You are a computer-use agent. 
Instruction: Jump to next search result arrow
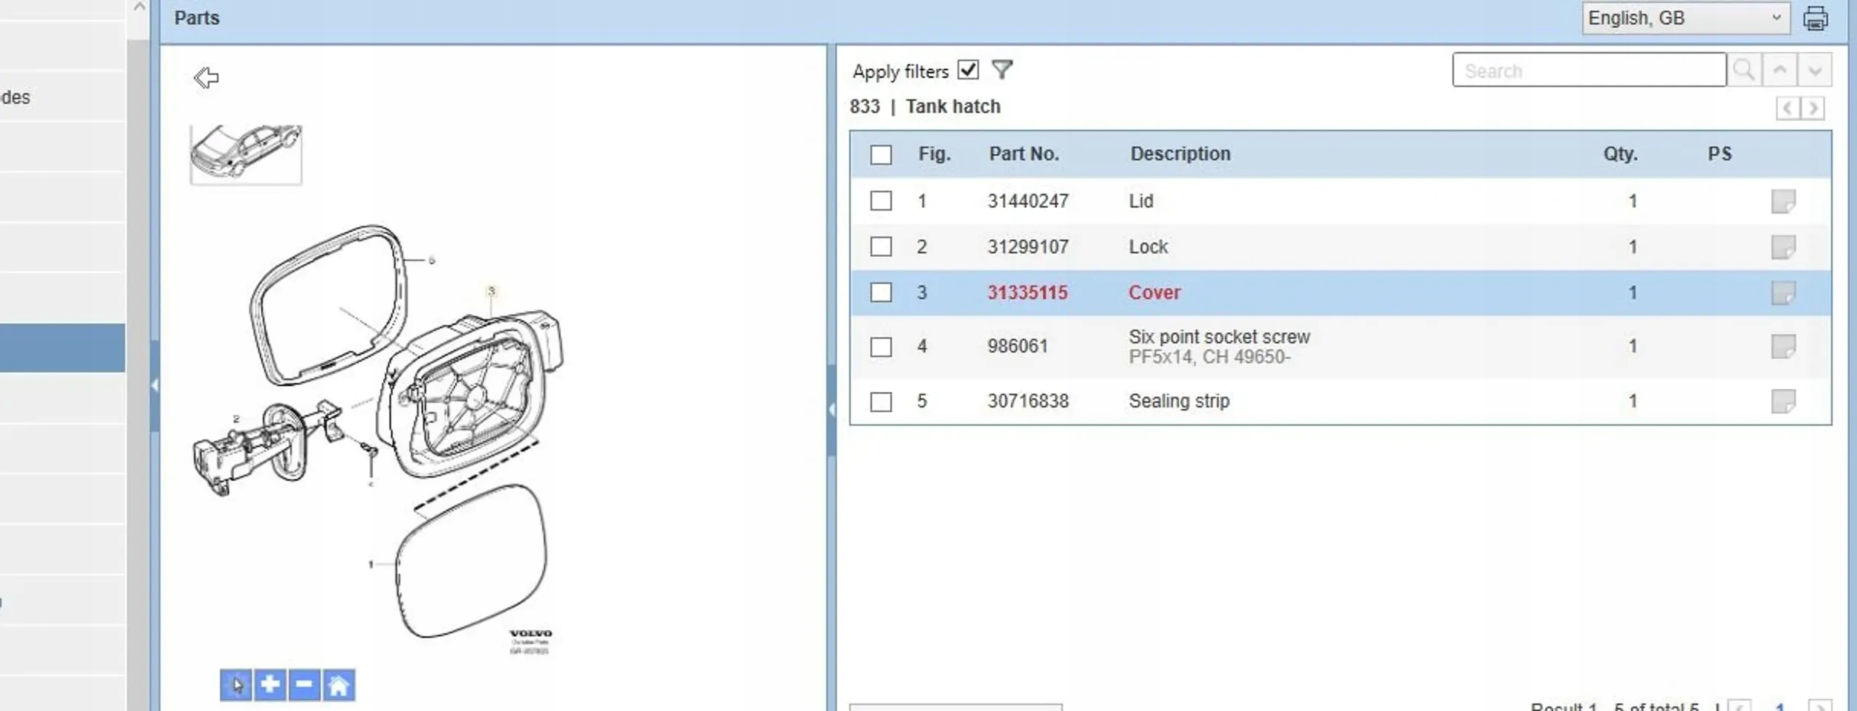(x=1814, y=71)
